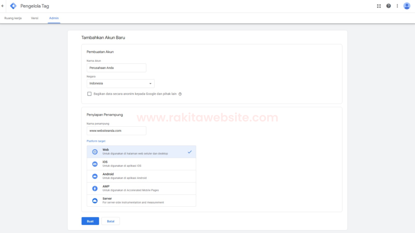Viewport: 415px width, 233px height.
Task: Click the Buat button
Action: [x=90, y=221]
